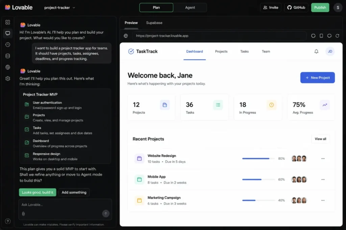Open the history clock icon in sidebar
Viewport: 346px width, 230px height.
pos(8,45)
